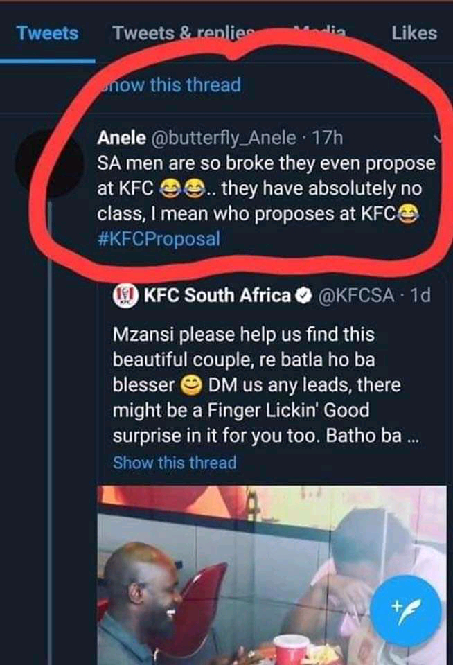
Task: Expand the tweet options caret on Anele's tweet
Action: click(441, 139)
